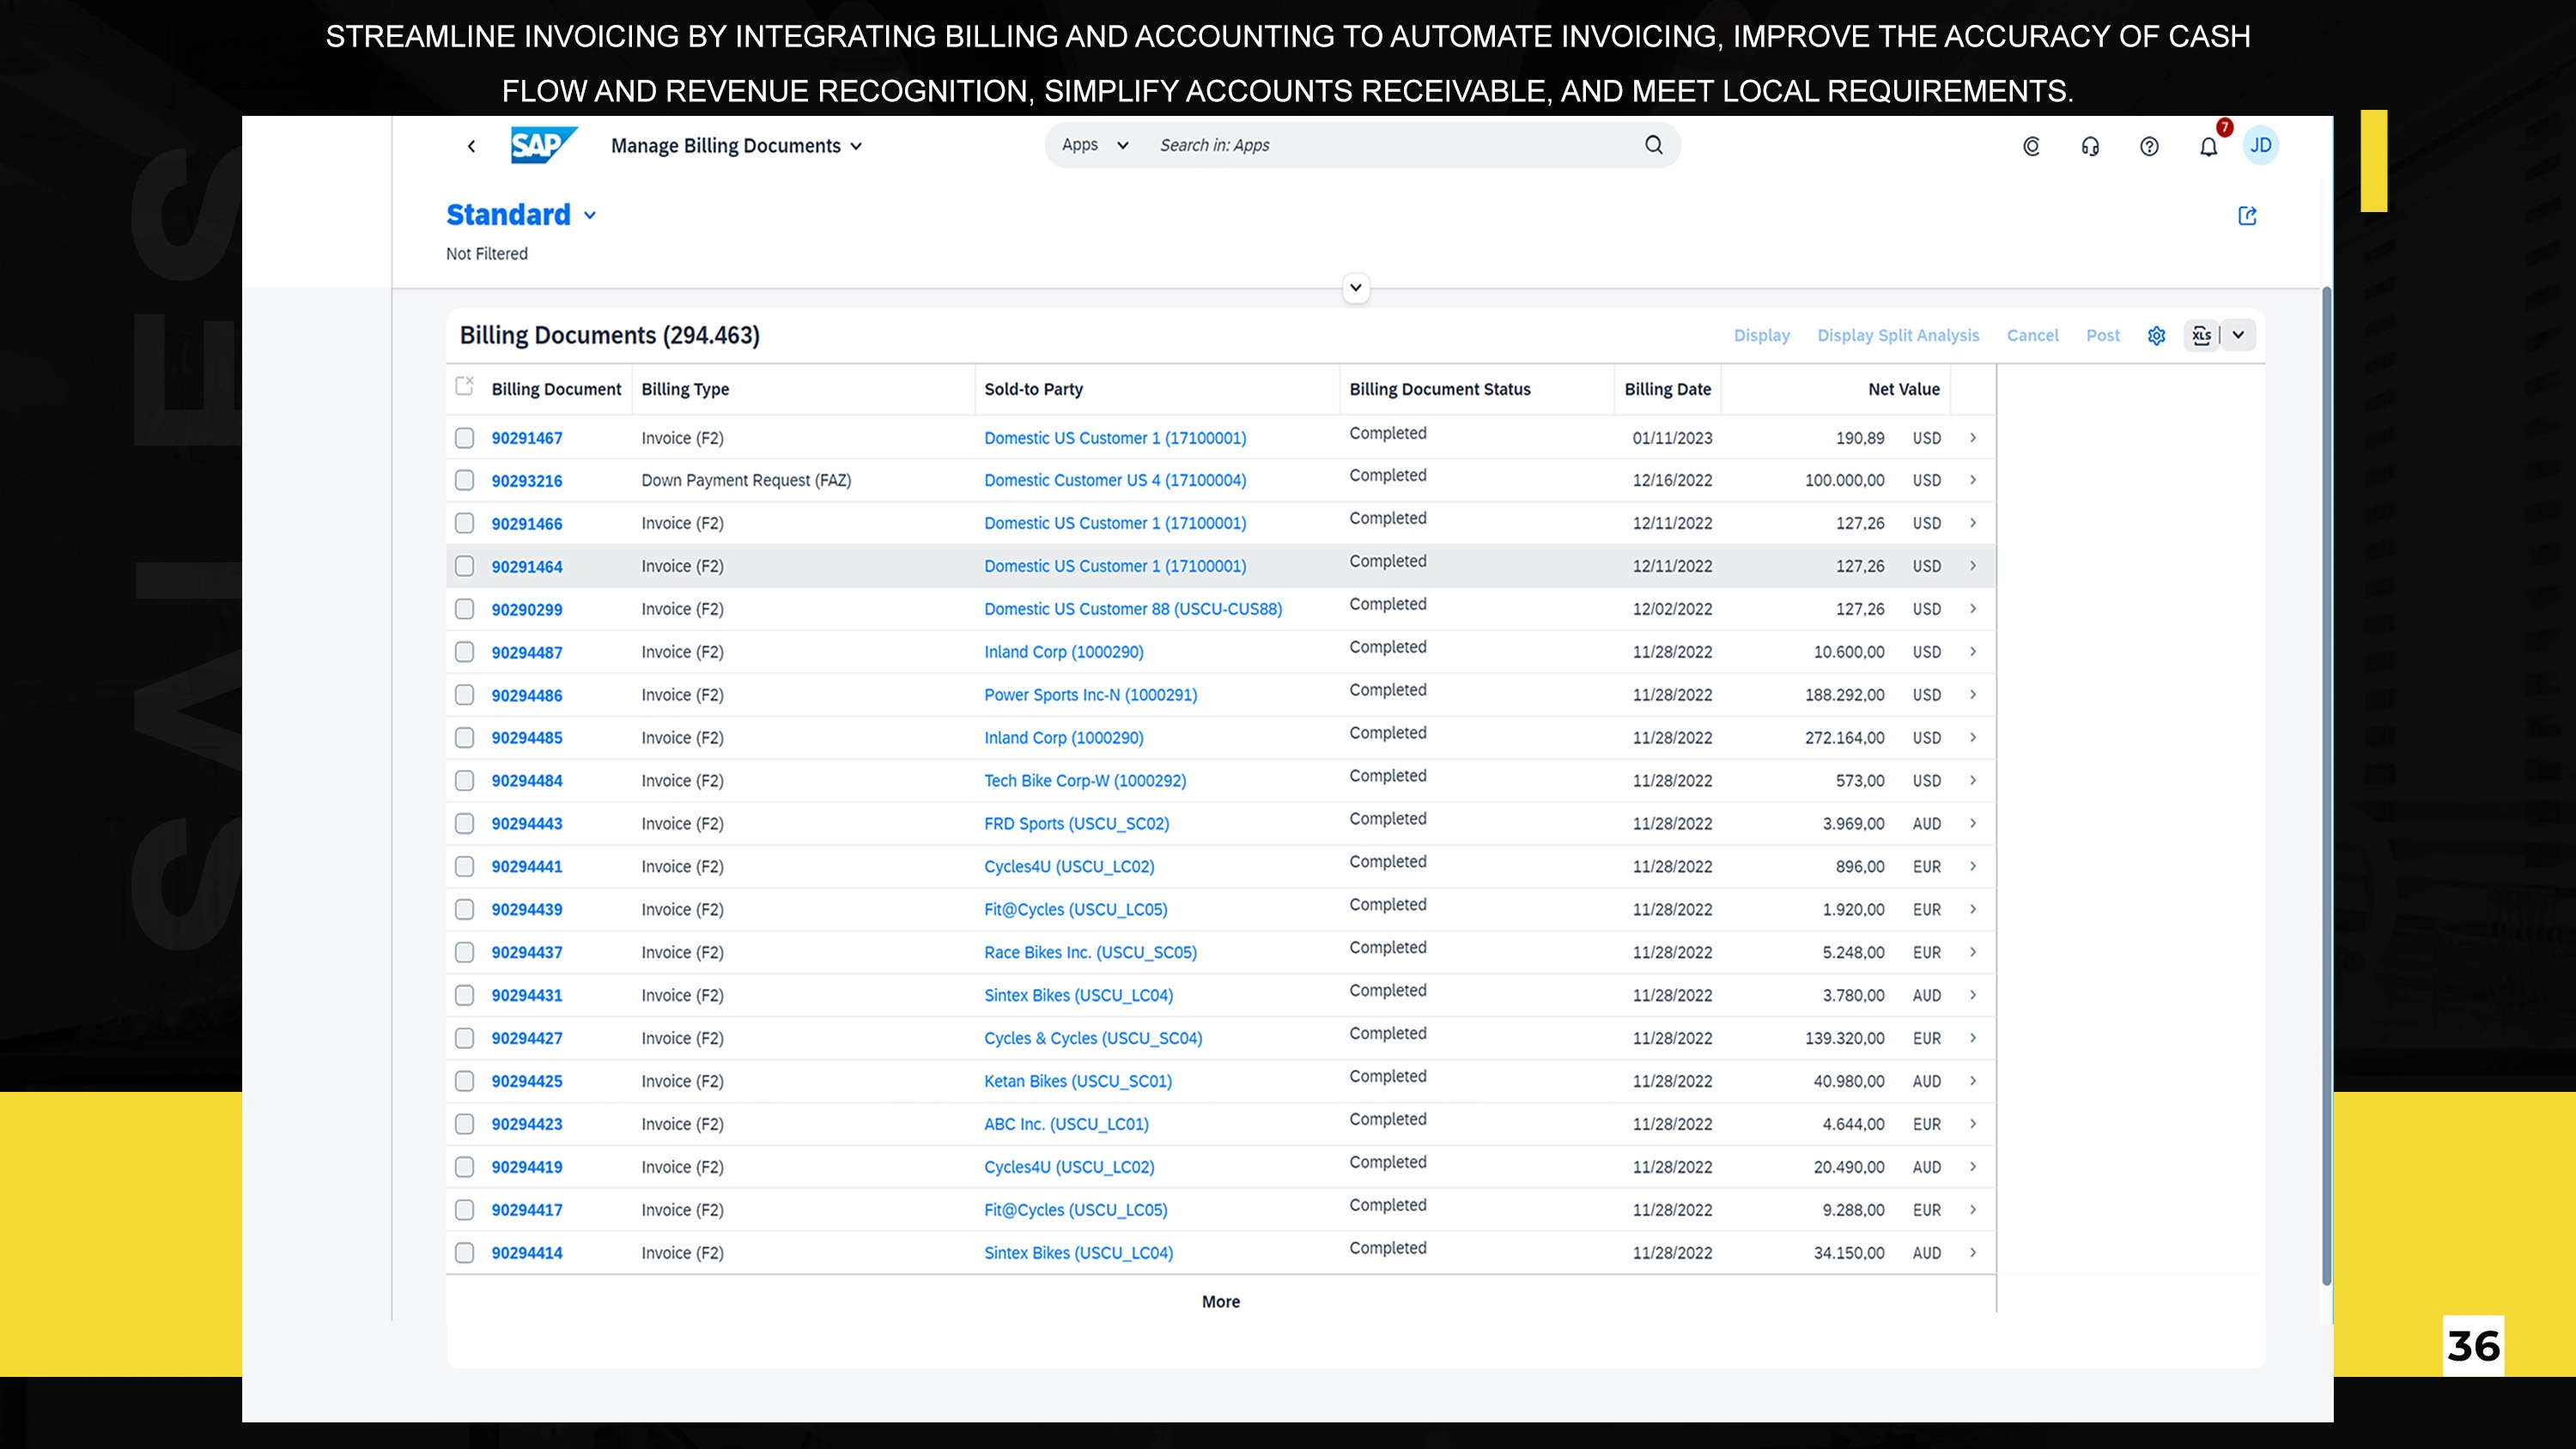Expand the collapsed filter header chevron
This screenshot has width=2576, height=1449.
[x=1355, y=288]
